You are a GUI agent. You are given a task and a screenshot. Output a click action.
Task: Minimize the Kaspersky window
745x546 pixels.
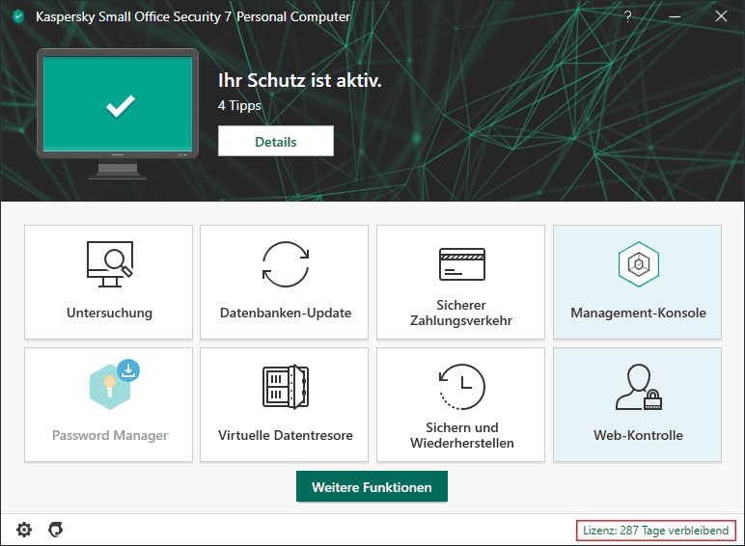675,17
